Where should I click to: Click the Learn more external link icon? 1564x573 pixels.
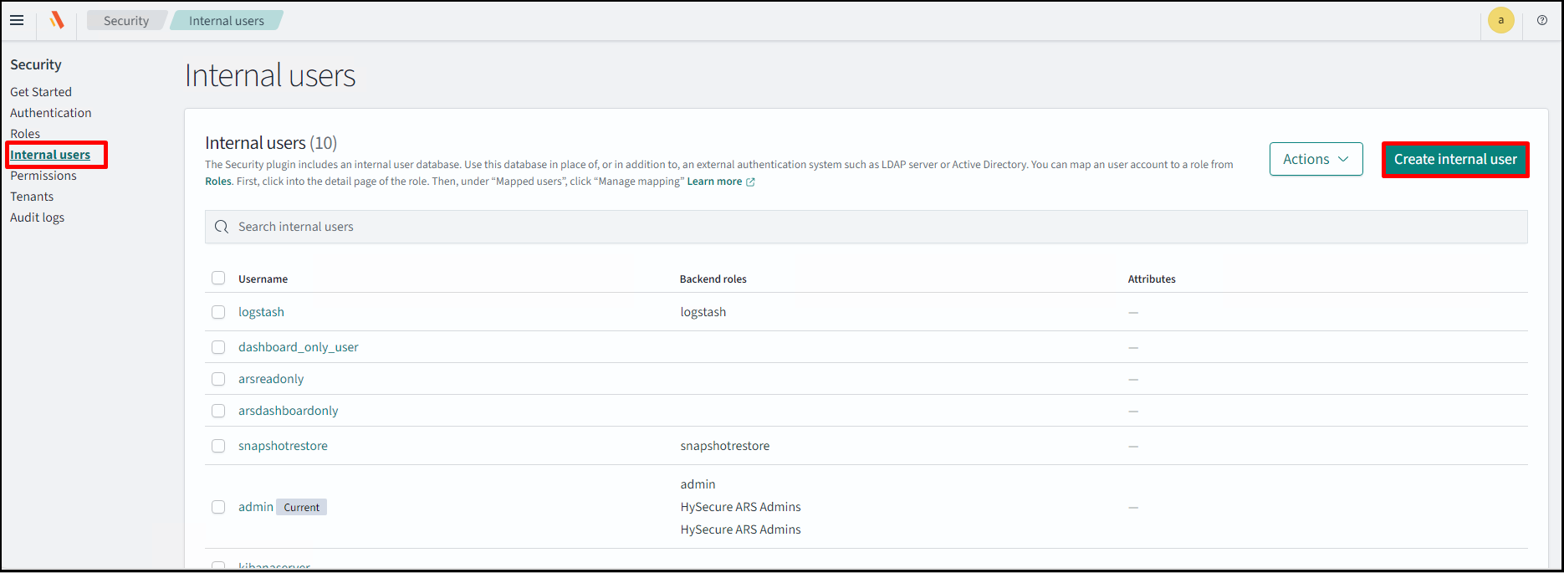click(x=750, y=182)
